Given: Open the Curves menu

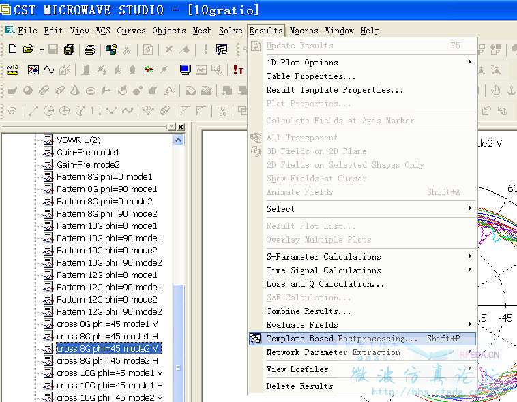Looking at the screenshot, I should tap(131, 31).
